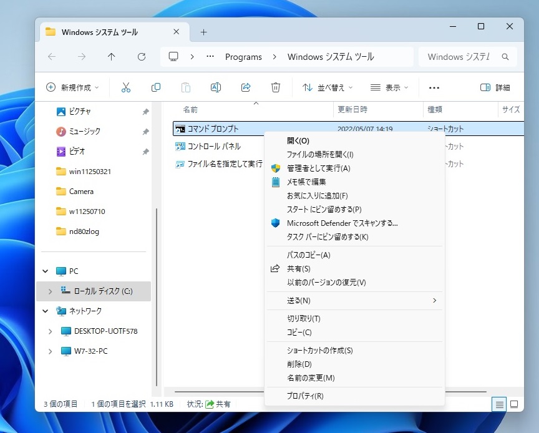Expand the DESKTOP-UOTF578 node
The height and width of the screenshot is (433, 539).
point(50,331)
